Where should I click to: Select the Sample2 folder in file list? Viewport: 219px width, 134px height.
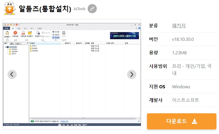pos(34,51)
